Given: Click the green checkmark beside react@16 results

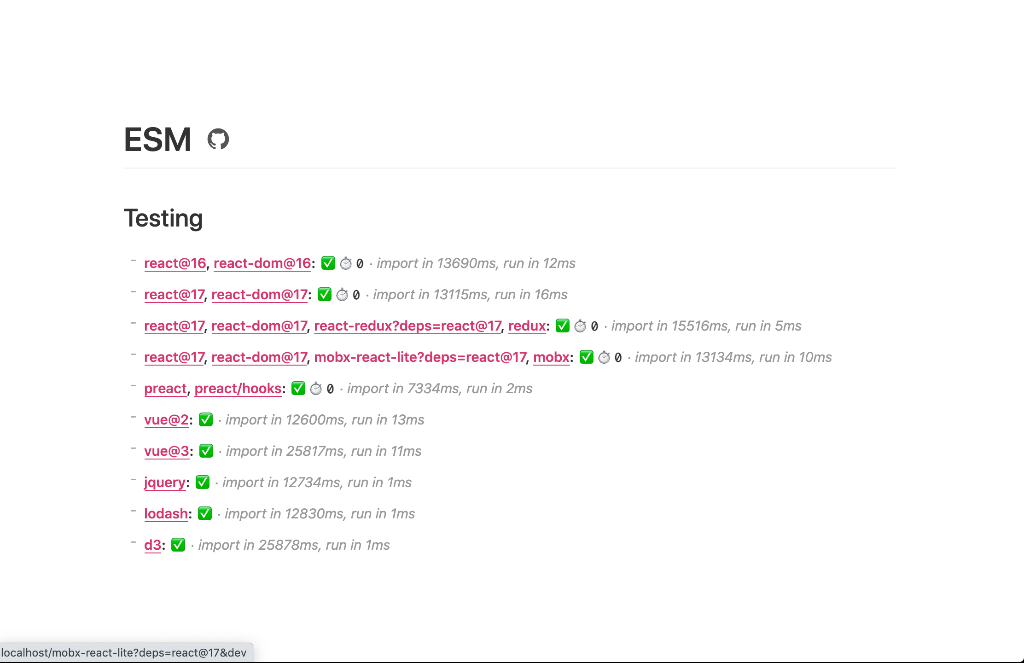Looking at the screenshot, I should pyautogui.click(x=328, y=263).
